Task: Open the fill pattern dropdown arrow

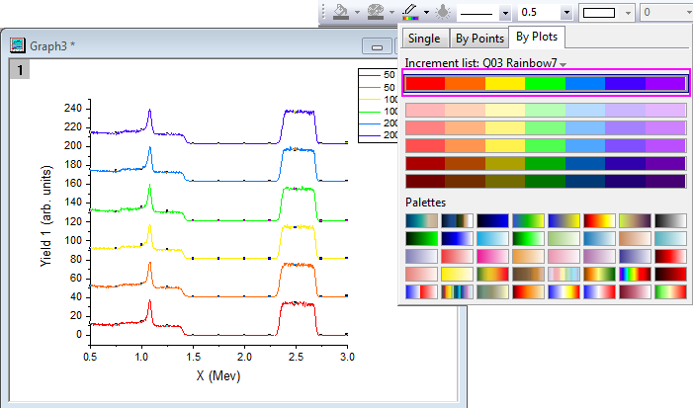Action: [628, 13]
